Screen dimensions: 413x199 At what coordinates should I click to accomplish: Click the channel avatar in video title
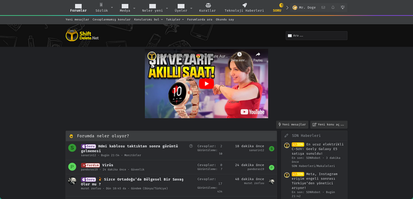pos(152,56)
